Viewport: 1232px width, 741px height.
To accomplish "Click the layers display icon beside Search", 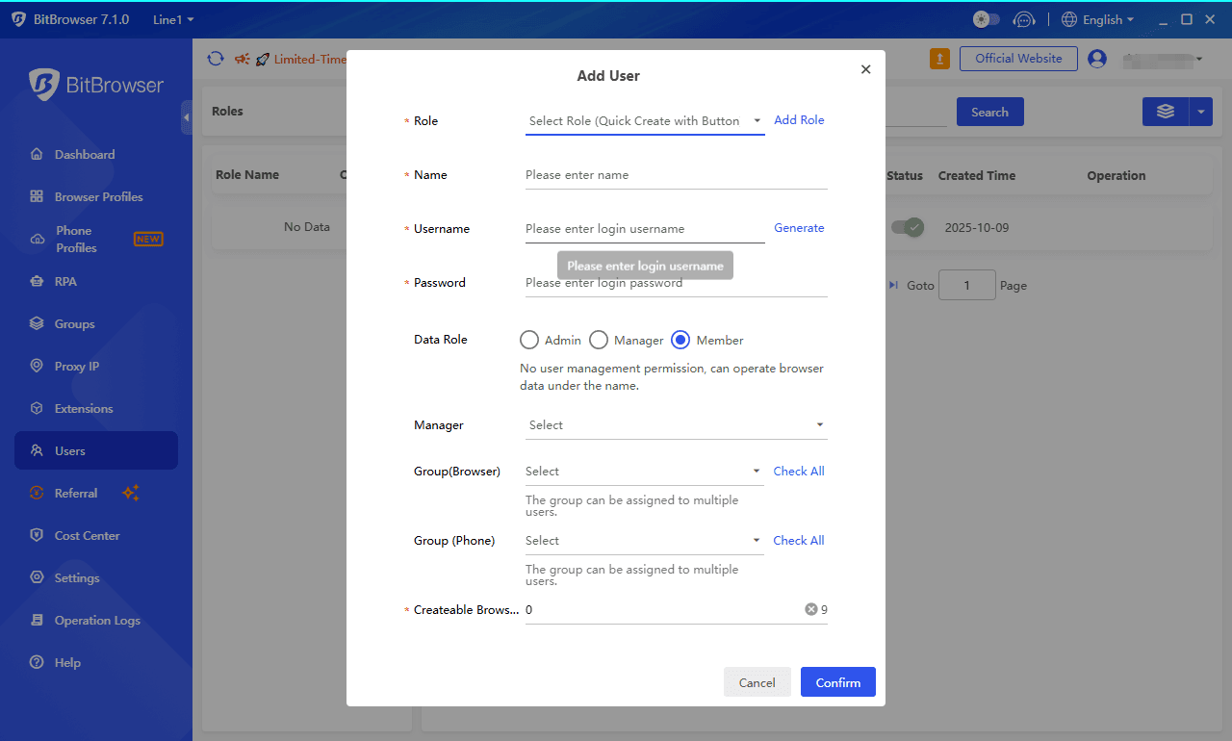I will 1164,111.
